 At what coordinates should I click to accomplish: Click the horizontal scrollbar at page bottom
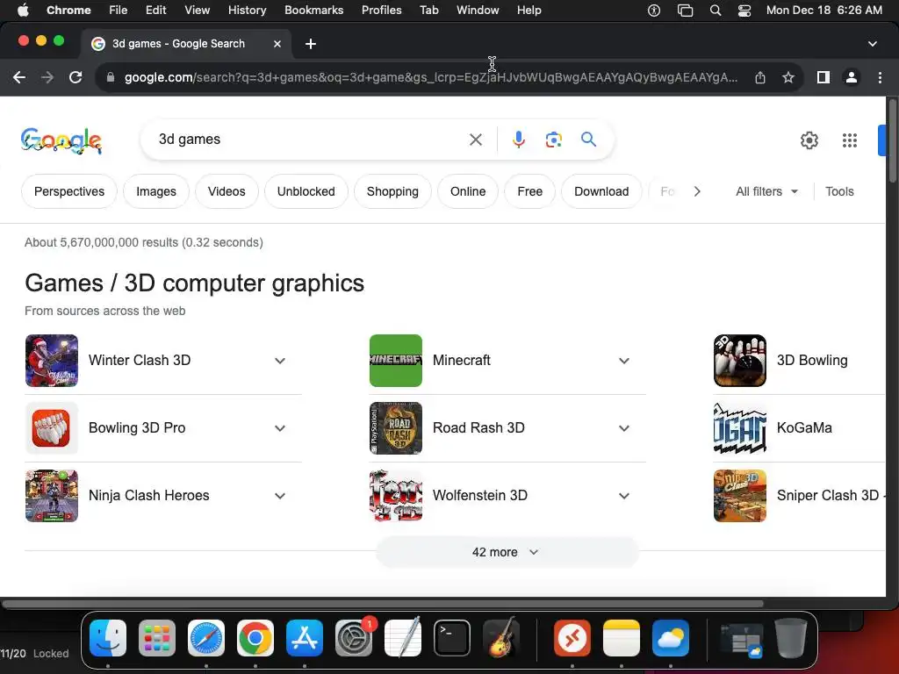(383, 604)
